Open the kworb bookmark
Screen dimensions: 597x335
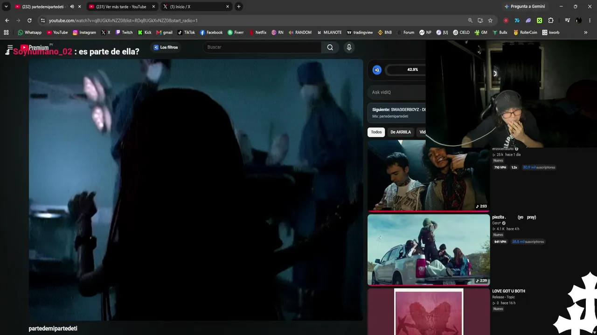tap(551, 33)
